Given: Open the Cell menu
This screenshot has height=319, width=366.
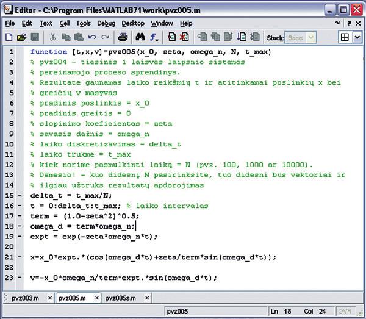Looking at the screenshot, I should 65,23.
